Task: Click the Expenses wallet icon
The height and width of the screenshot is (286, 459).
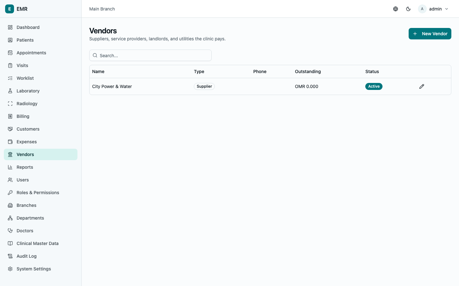Action: point(10,142)
